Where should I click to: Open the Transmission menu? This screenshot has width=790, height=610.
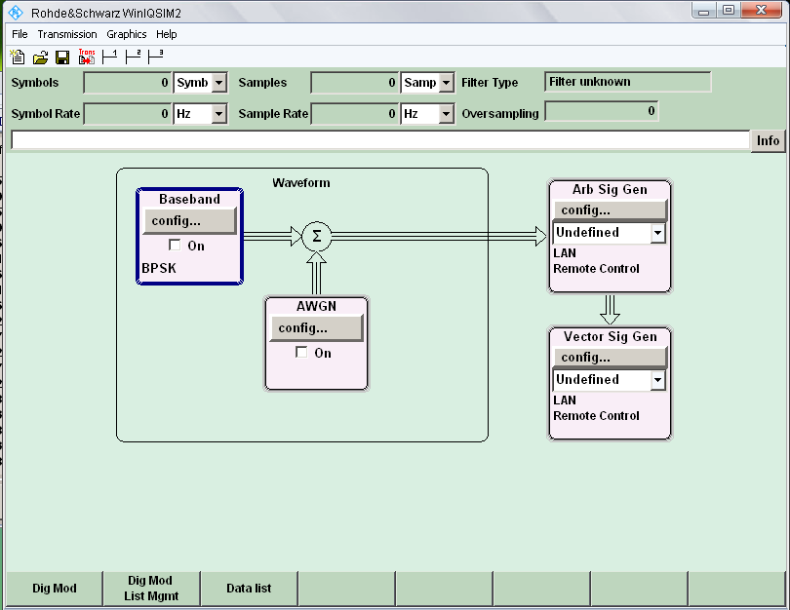pos(67,34)
